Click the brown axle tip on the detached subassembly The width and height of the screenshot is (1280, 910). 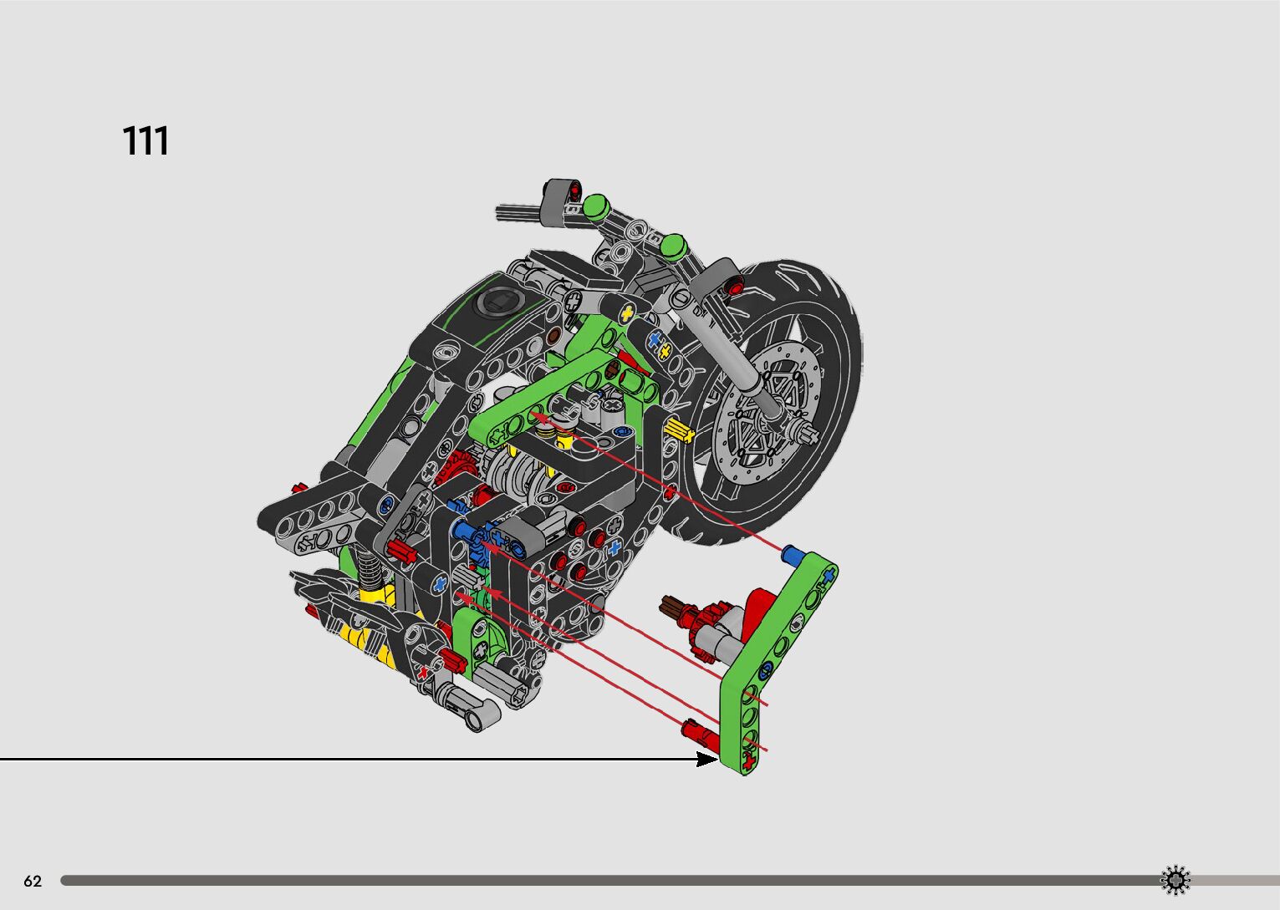pyautogui.click(x=669, y=606)
